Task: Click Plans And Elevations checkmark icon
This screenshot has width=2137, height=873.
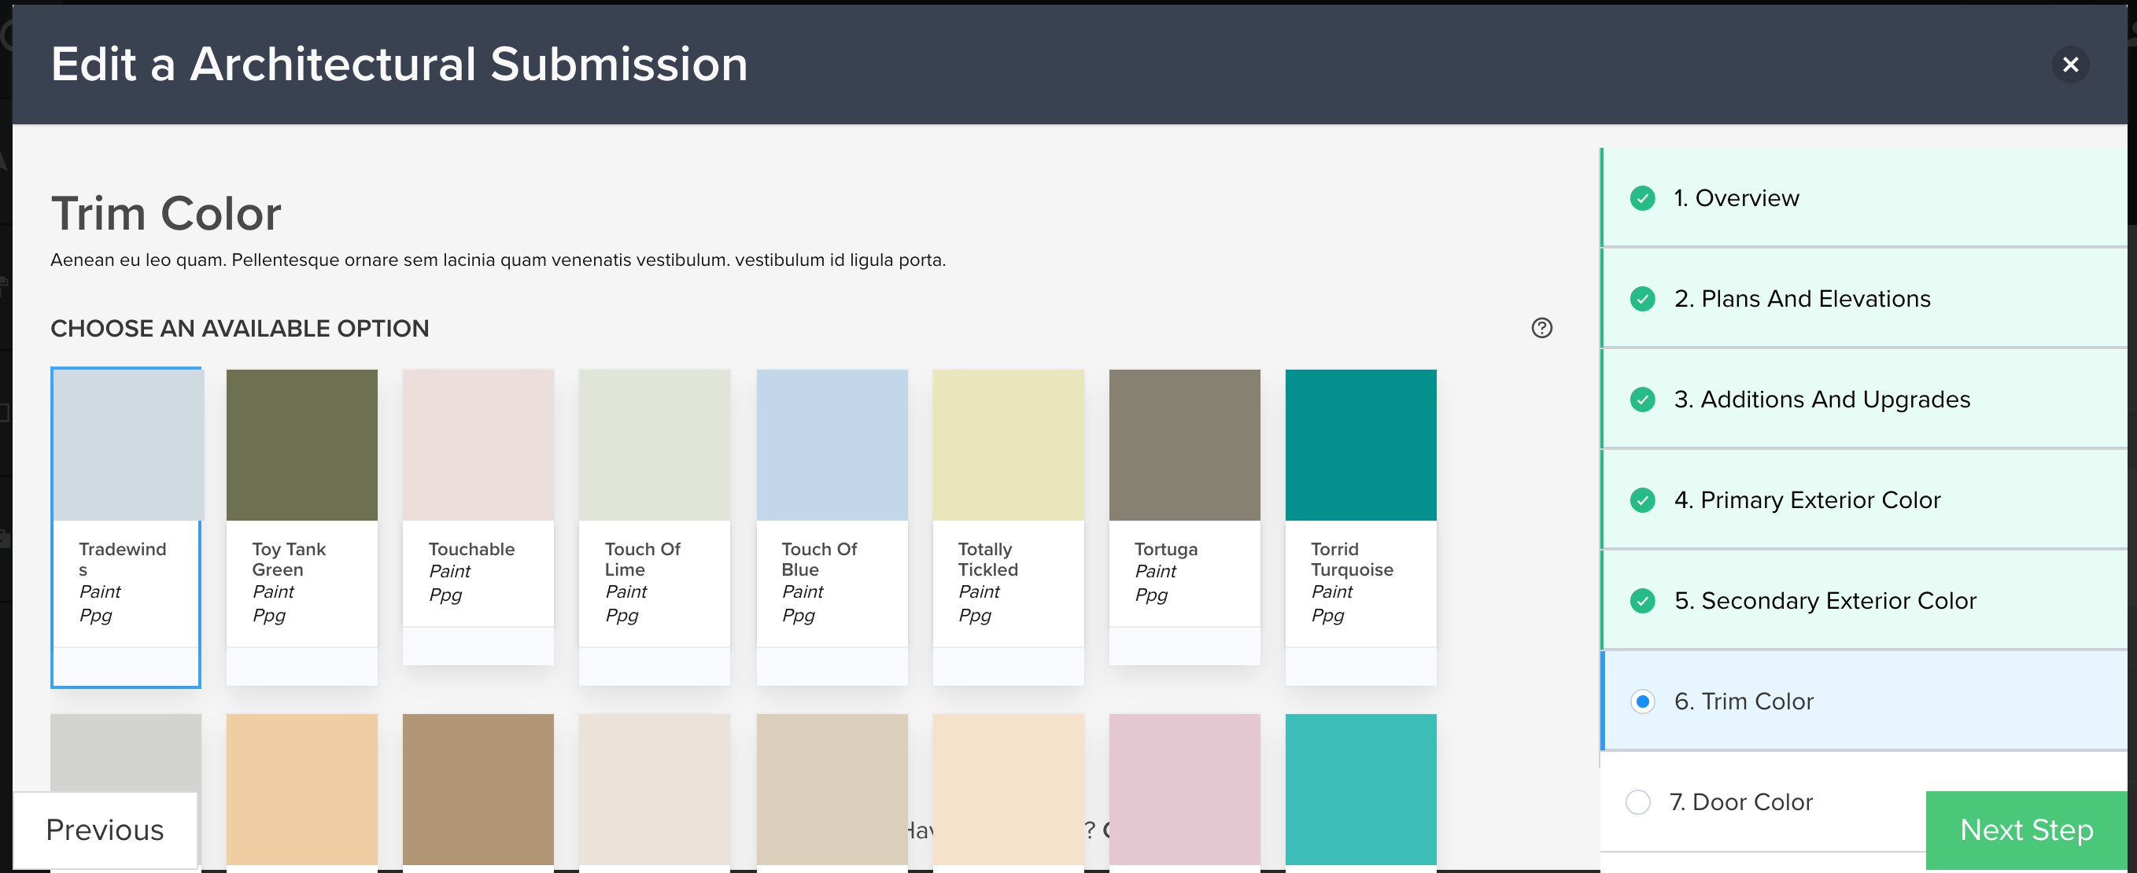Action: point(1642,300)
